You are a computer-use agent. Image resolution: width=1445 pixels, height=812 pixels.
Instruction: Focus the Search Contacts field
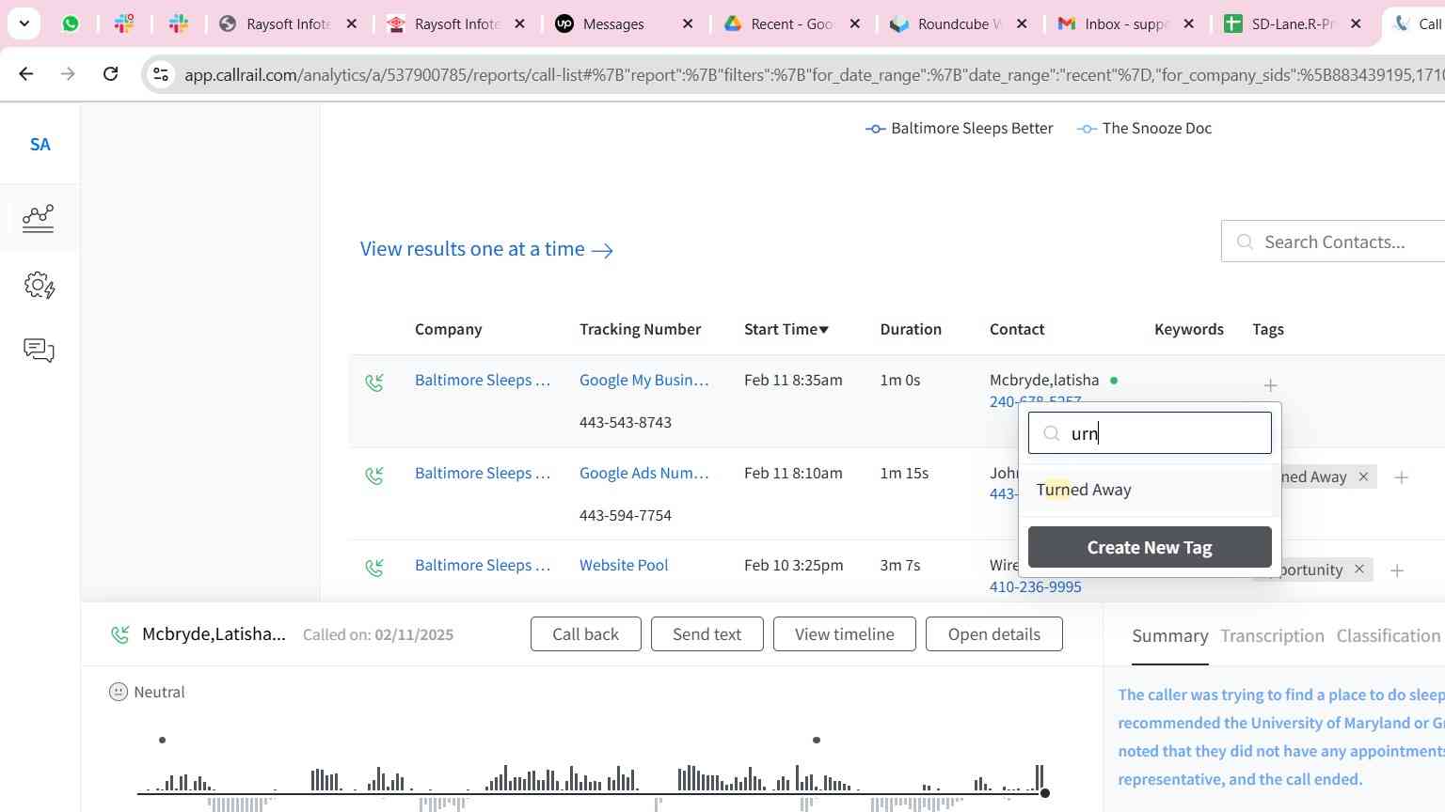pyautogui.click(x=1334, y=242)
